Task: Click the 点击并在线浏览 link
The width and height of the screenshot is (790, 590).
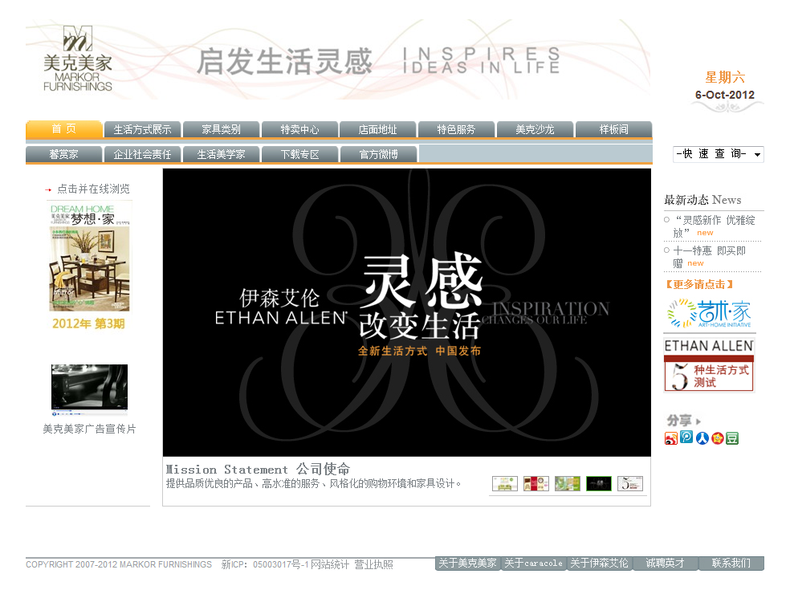Action: [x=93, y=189]
